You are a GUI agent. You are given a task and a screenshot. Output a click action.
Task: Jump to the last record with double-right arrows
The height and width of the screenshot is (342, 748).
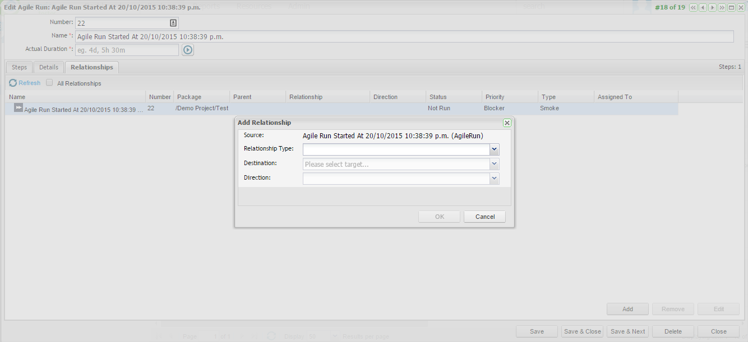coord(722,7)
